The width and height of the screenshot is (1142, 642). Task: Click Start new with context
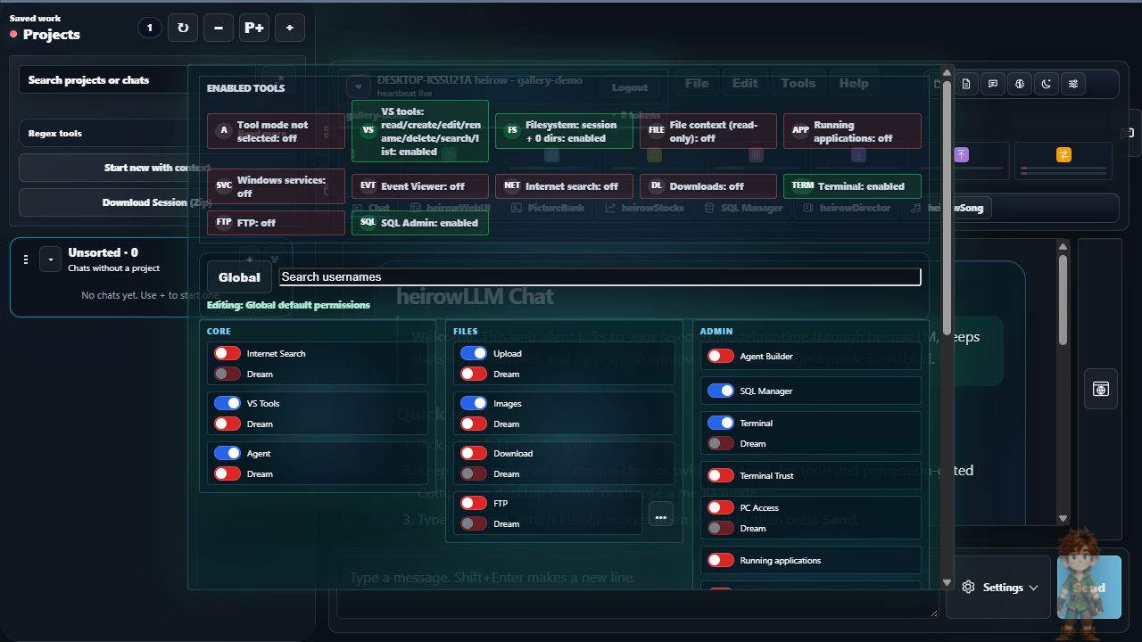click(x=157, y=168)
